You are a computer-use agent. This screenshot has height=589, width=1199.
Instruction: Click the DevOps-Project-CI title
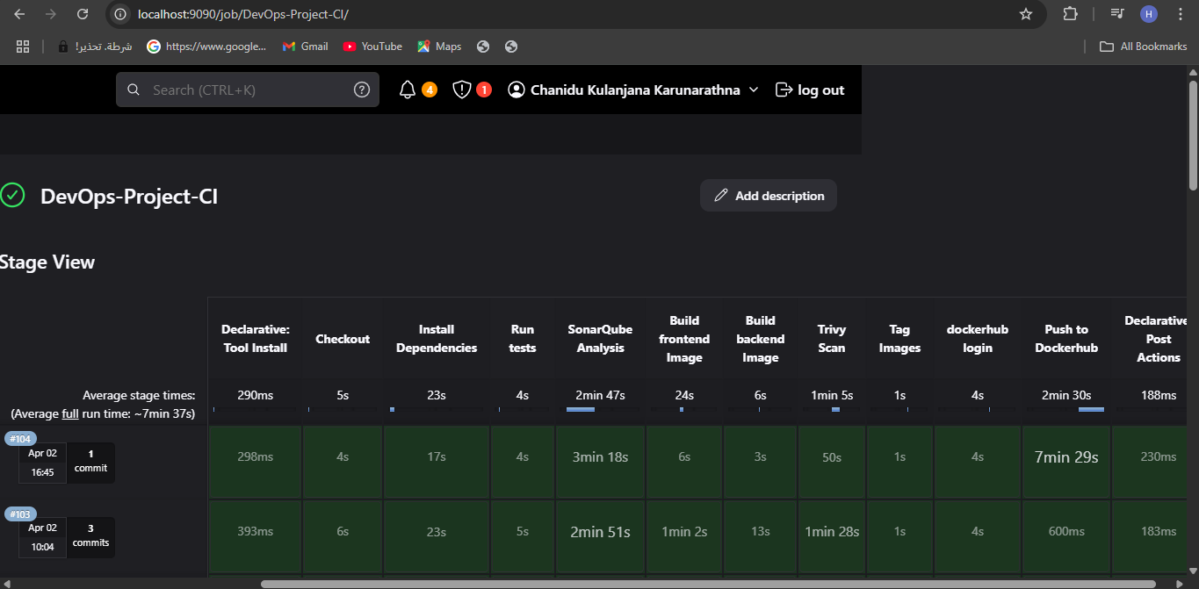(x=129, y=196)
